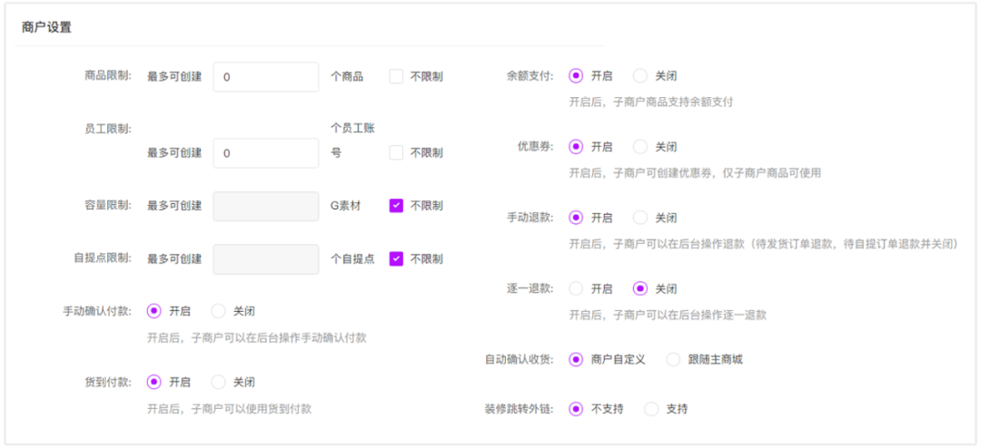Viewport: 981px width, 448px height.
Task: Click the disabled 自提点限制 input field
Action: point(266,258)
